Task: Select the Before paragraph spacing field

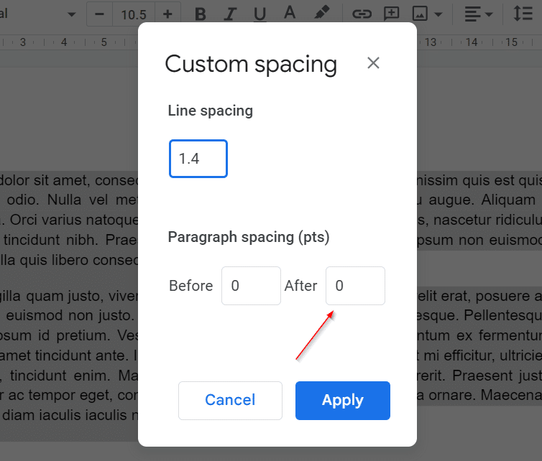Action: 251,286
